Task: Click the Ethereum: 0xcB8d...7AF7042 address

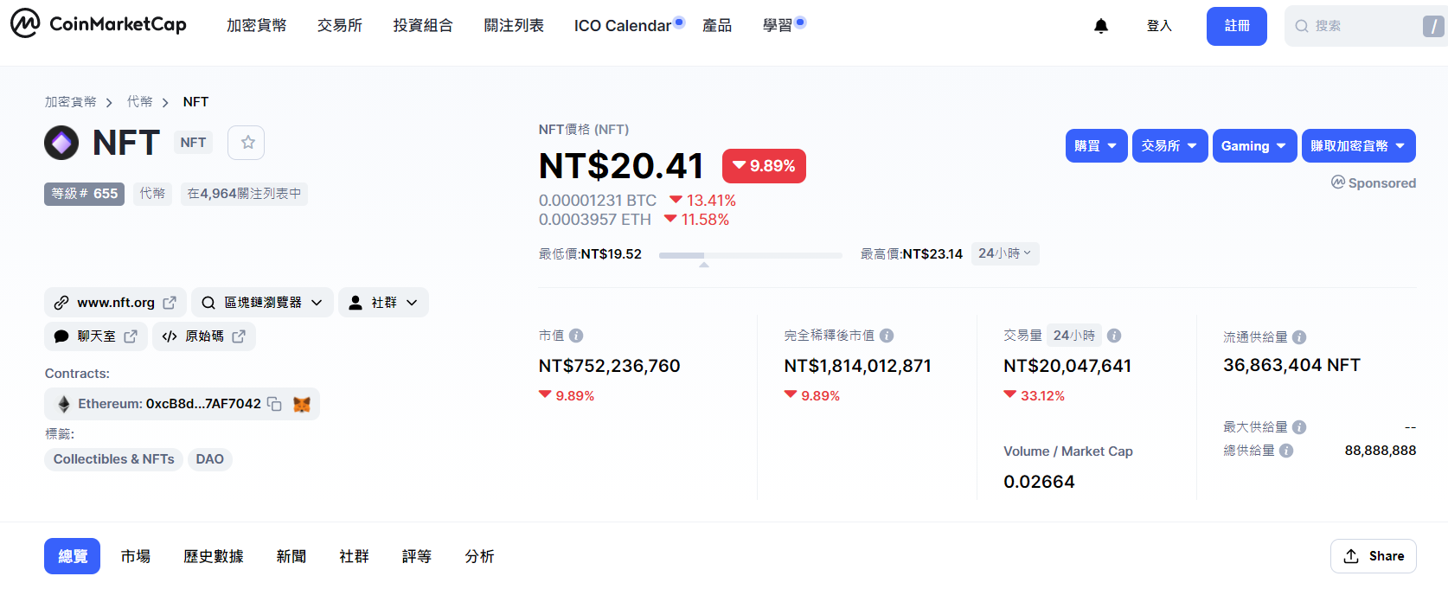Action: 170,404
